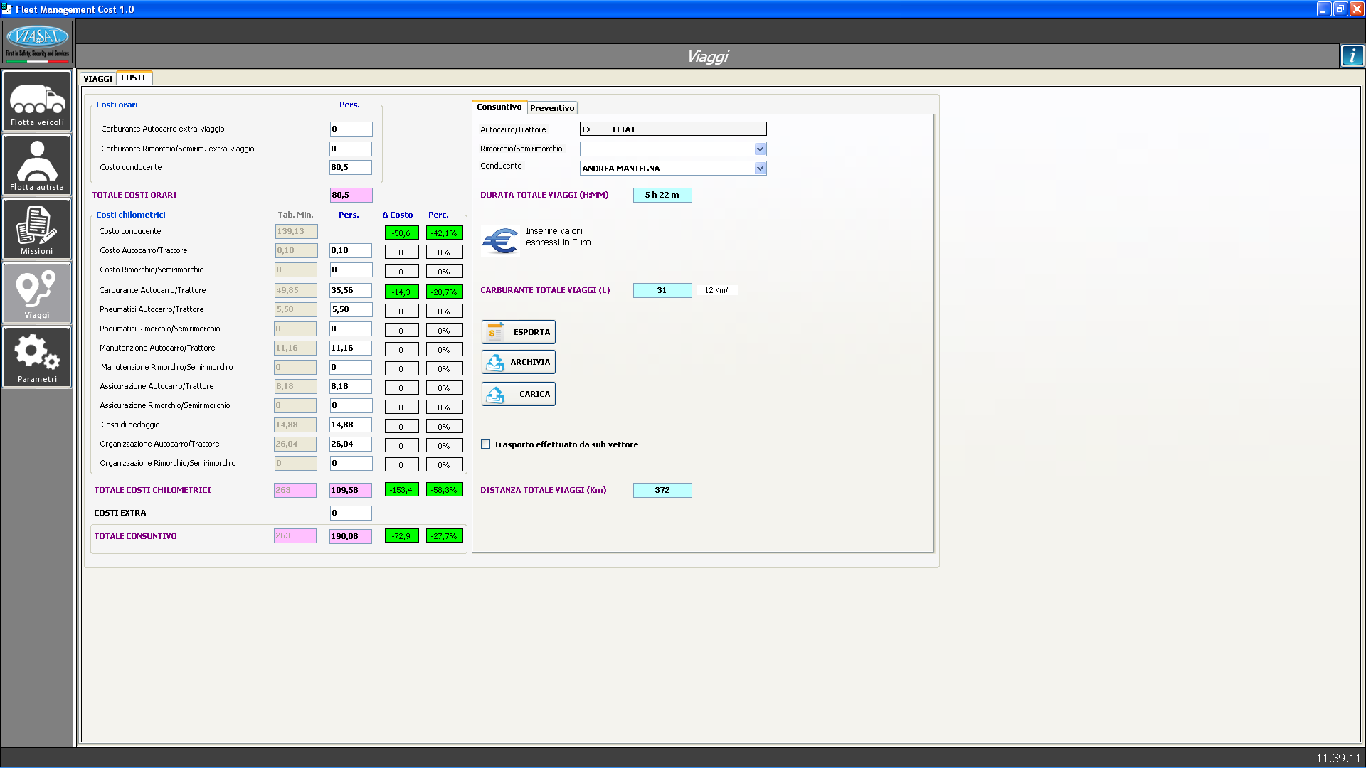The width and height of the screenshot is (1366, 768).
Task: Open the Flotta veicoli section
Action: click(37, 101)
